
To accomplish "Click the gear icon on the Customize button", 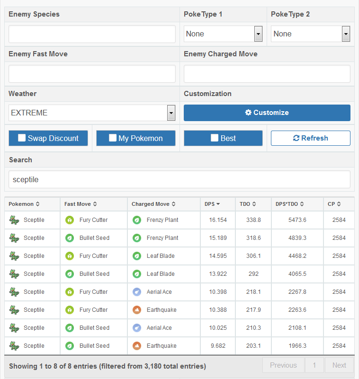I will (248, 113).
